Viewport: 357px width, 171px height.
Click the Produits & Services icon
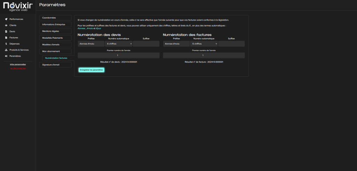[x=6, y=50]
